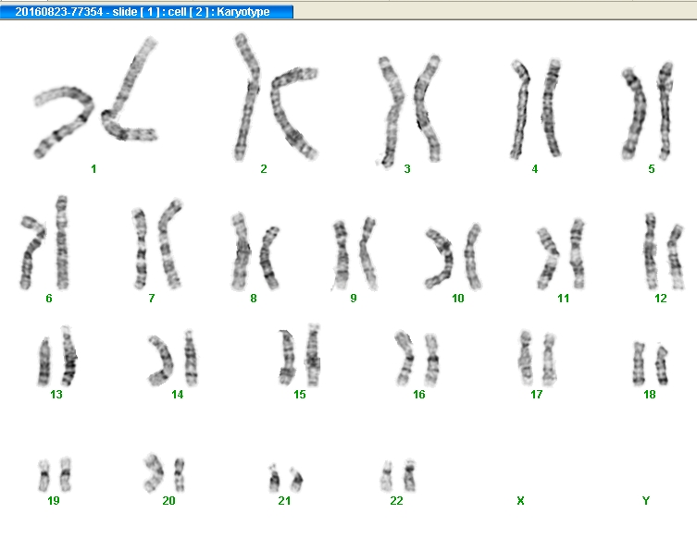Click the chromosome 1 pair image
697x538 pixels.
tap(95, 98)
